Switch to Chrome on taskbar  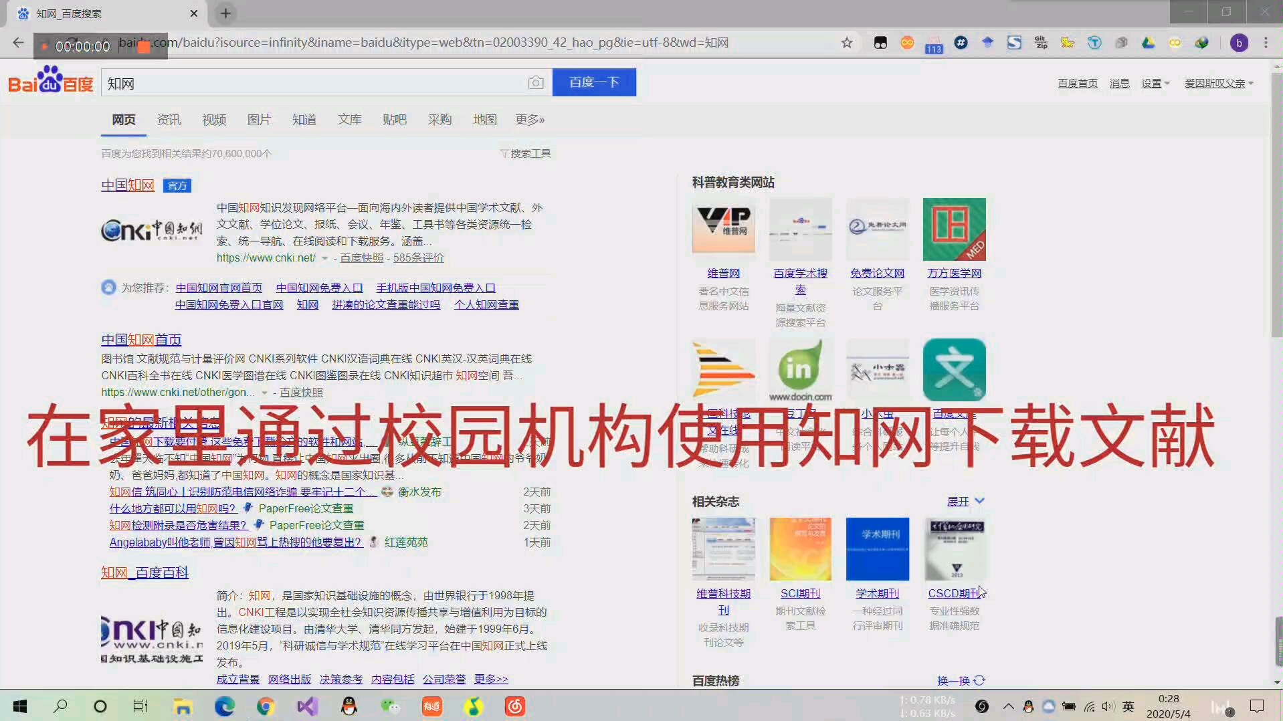[x=265, y=706]
